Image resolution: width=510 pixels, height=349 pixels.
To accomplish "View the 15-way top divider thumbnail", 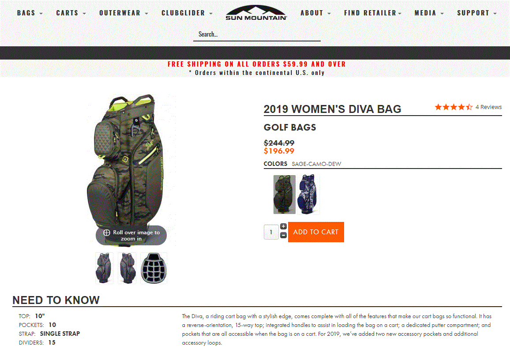I will 154,268.
